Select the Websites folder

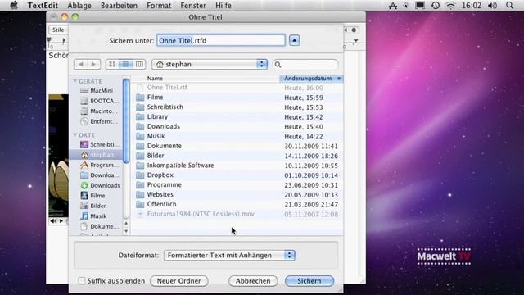237,194
